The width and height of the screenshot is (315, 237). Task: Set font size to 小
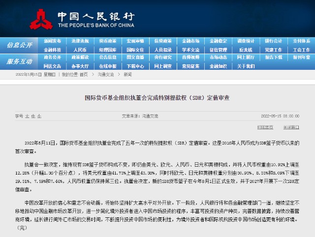click(39, 116)
